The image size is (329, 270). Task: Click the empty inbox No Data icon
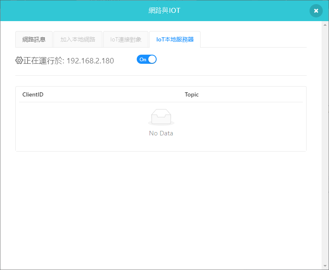pyautogui.click(x=161, y=117)
